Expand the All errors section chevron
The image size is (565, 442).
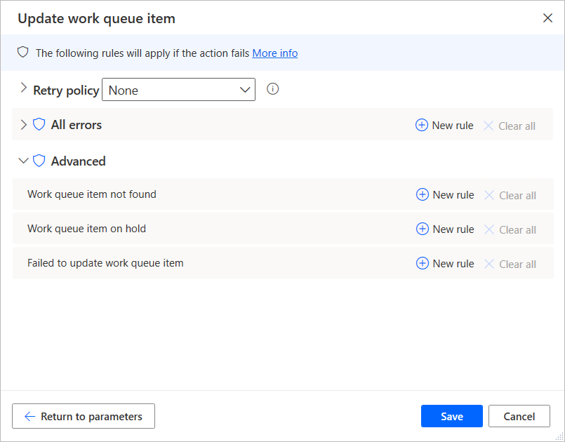pyautogui.click(x=24, y=125)
